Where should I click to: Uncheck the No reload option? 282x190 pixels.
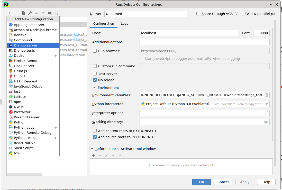[95, 80]
